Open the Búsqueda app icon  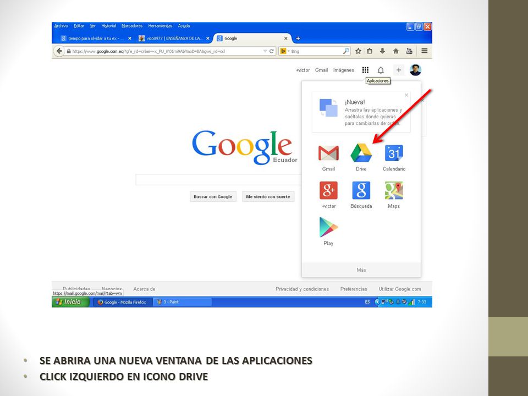pos(361,190)
